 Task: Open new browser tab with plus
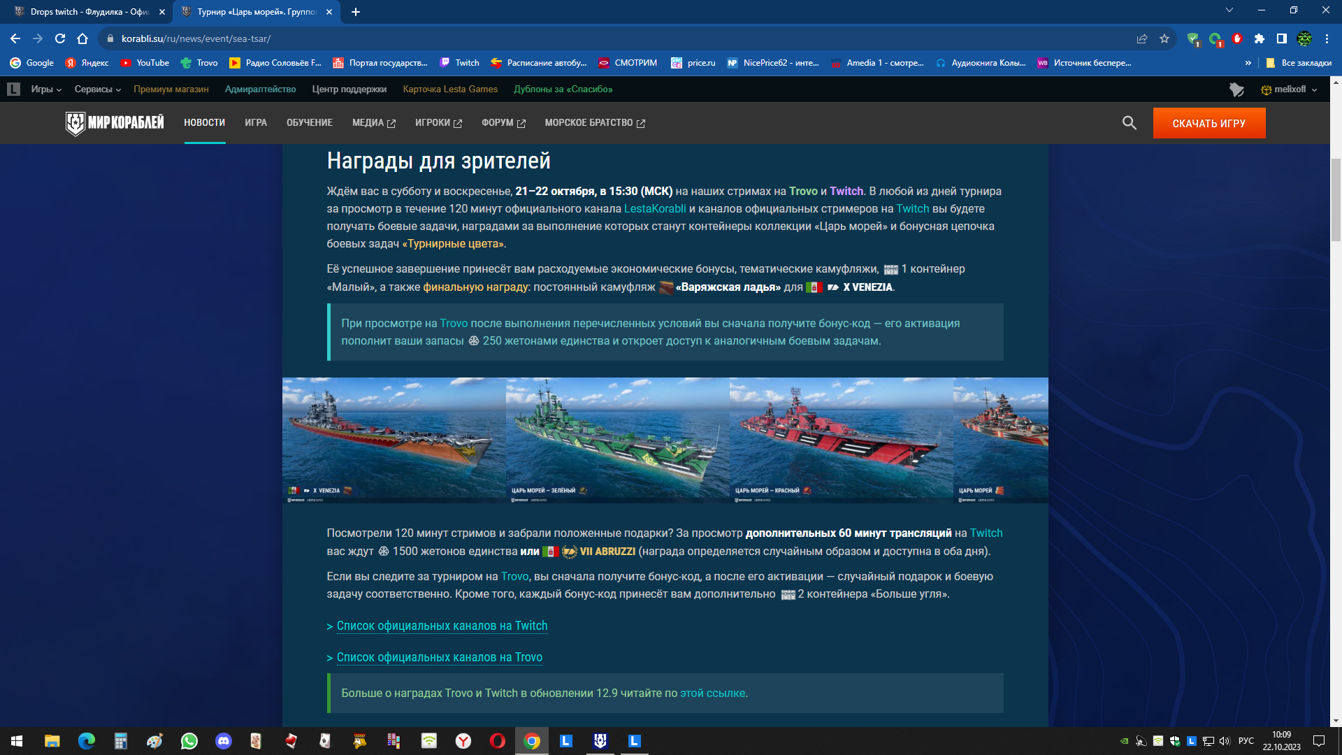(x=356, y=12)
